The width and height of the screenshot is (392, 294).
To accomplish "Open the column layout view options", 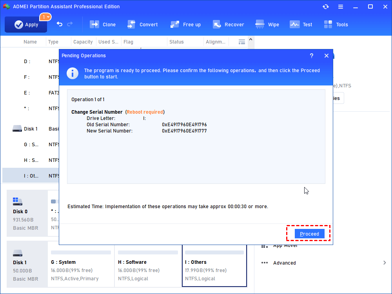I will click(x=241, y=42).
